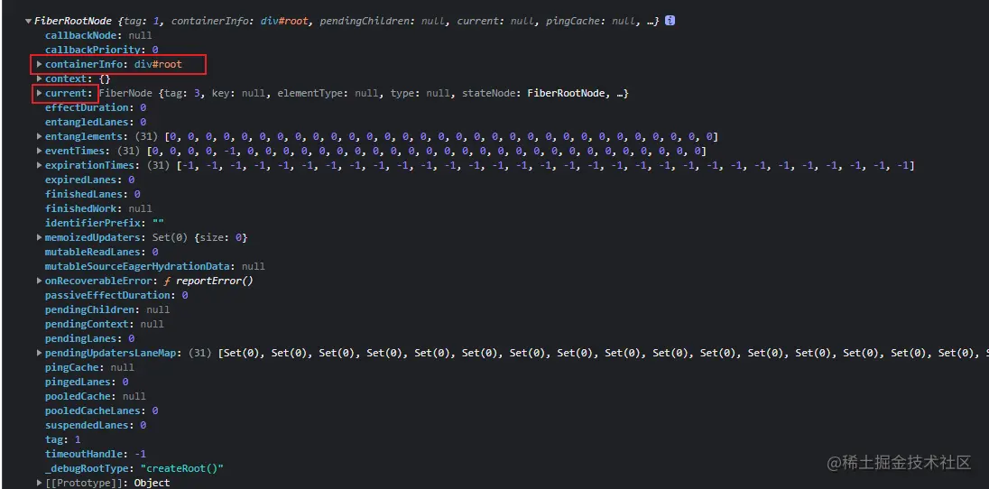989x489 pixels.
Task: Expand the expirationTimes array
Action: click(x=40, y=165)
